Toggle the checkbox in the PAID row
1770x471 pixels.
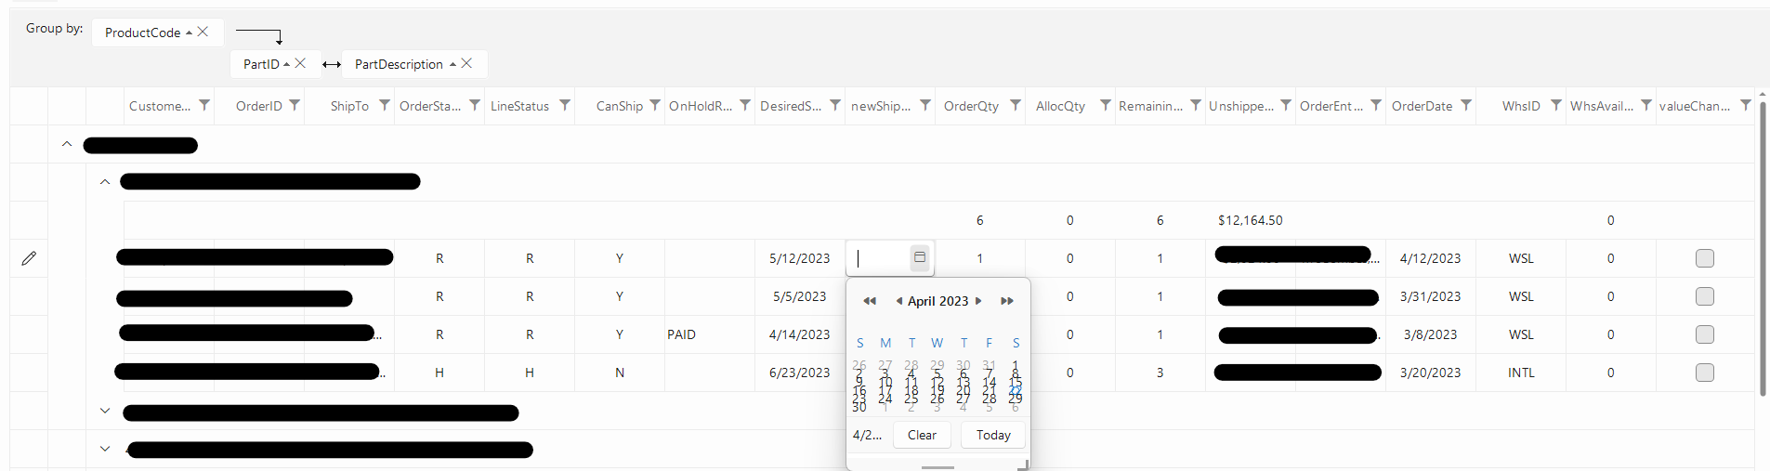(x=1704, y=334)
